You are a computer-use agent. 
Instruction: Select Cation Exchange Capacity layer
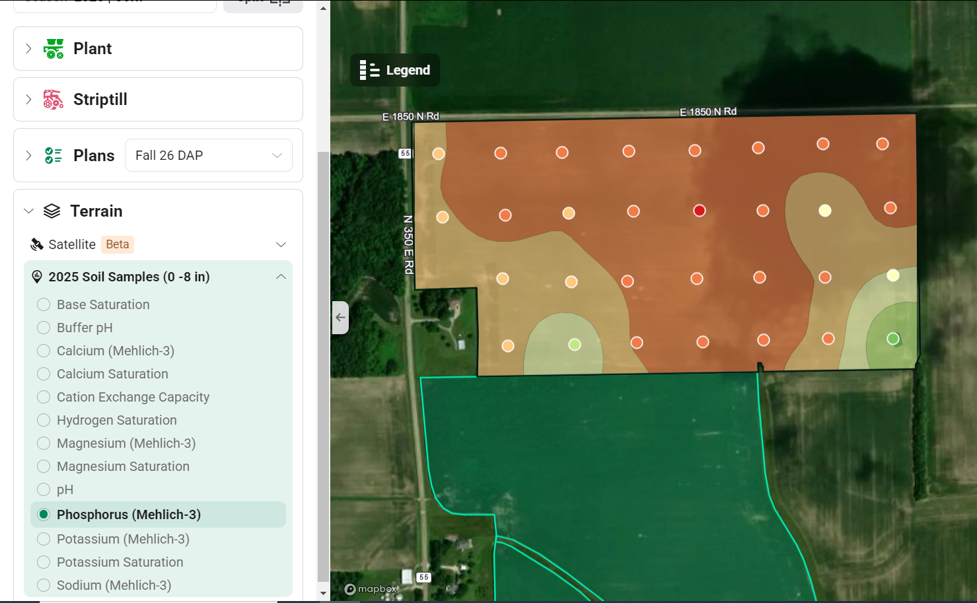44,397
